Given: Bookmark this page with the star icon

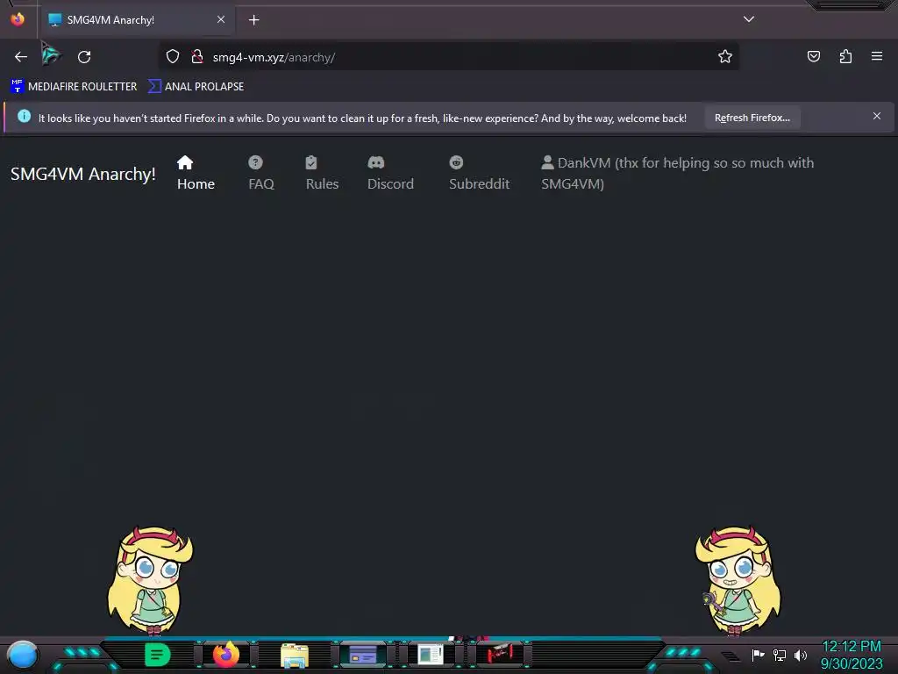Looking at the screenshot, I should [725, 57].
